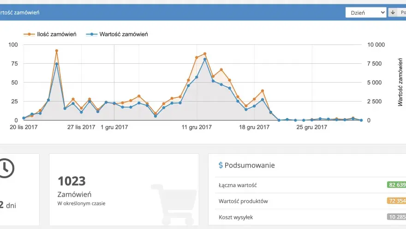Click the orange peak data point at 12 gru
406x229 pixels.
(x=205, y=54)
